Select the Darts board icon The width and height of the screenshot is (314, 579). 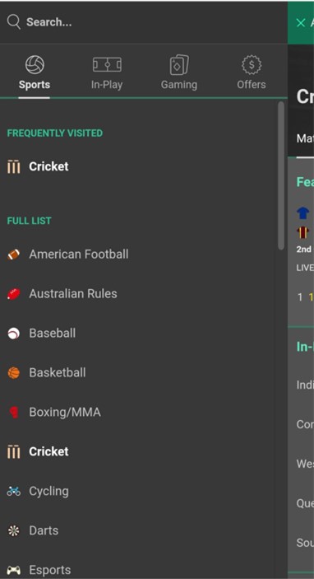click(x=14, y=530)
